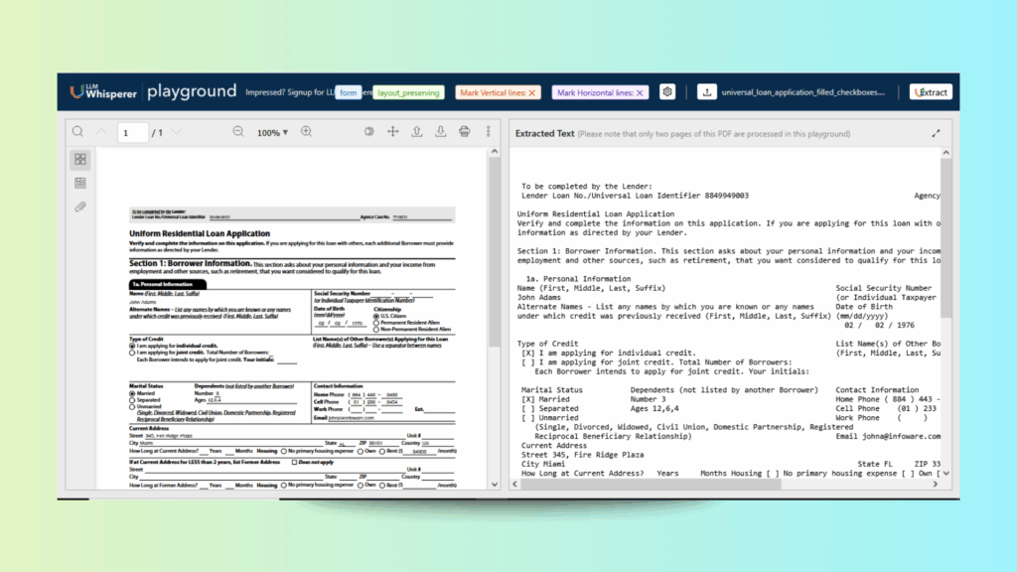Choose Separated marital status radio button
Screen dimensions: 1017x572
pos(133,399)
